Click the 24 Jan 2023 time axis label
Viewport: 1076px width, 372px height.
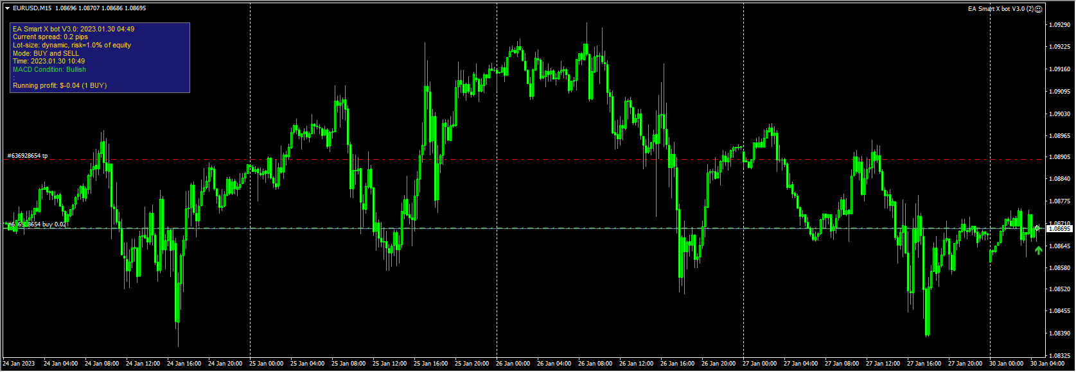point(19,364)
